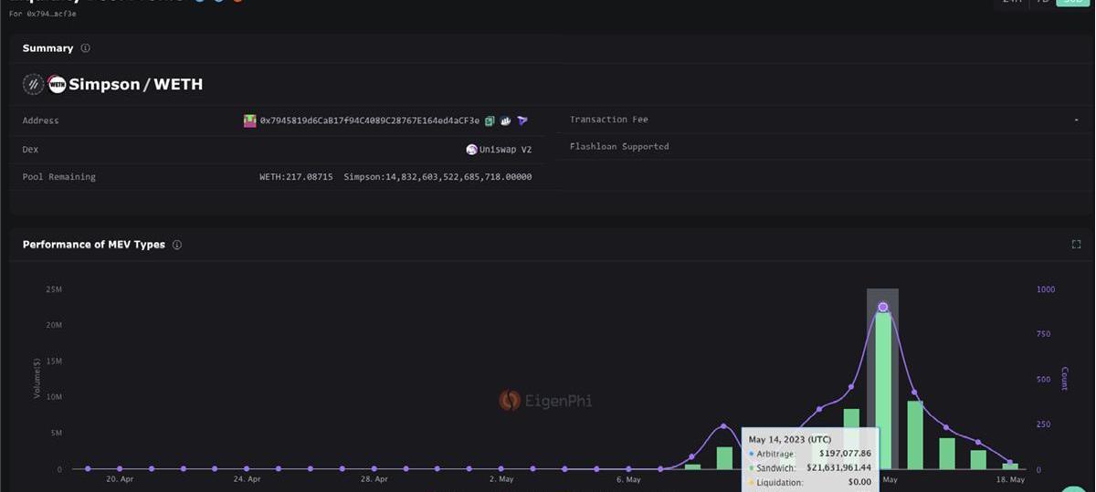The height and width of the screenshot is (492, 1096).
Task: Click the 18. May data point on line
Action: (1010, 462)
